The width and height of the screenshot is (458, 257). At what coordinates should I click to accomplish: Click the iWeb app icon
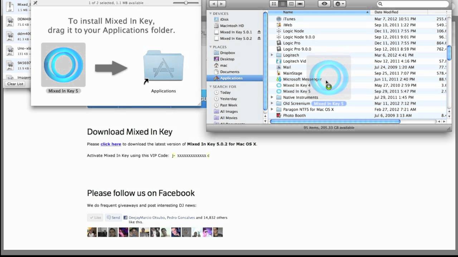pos(279,25)
